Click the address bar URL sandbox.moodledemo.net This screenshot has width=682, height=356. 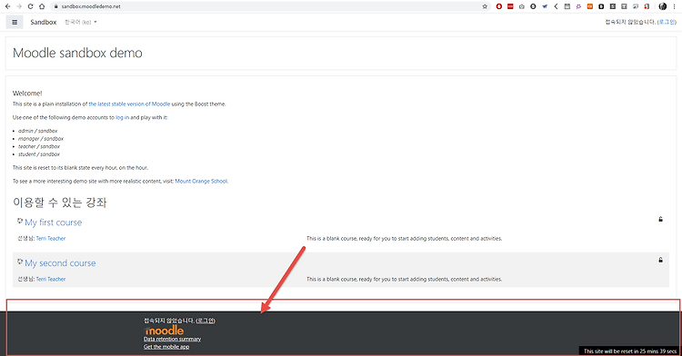pos(91,6)
